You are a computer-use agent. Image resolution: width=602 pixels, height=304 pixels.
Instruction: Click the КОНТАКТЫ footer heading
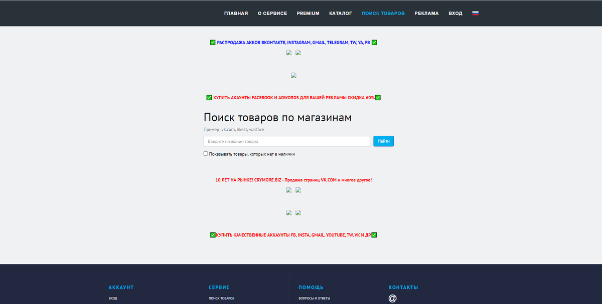pos(403,287)
